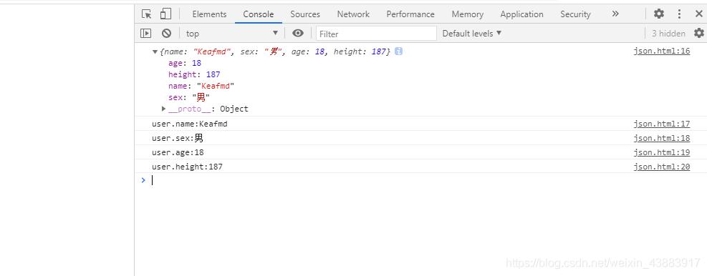Clear console with the ban icon

pyautogui.click(x=166, y=33)
